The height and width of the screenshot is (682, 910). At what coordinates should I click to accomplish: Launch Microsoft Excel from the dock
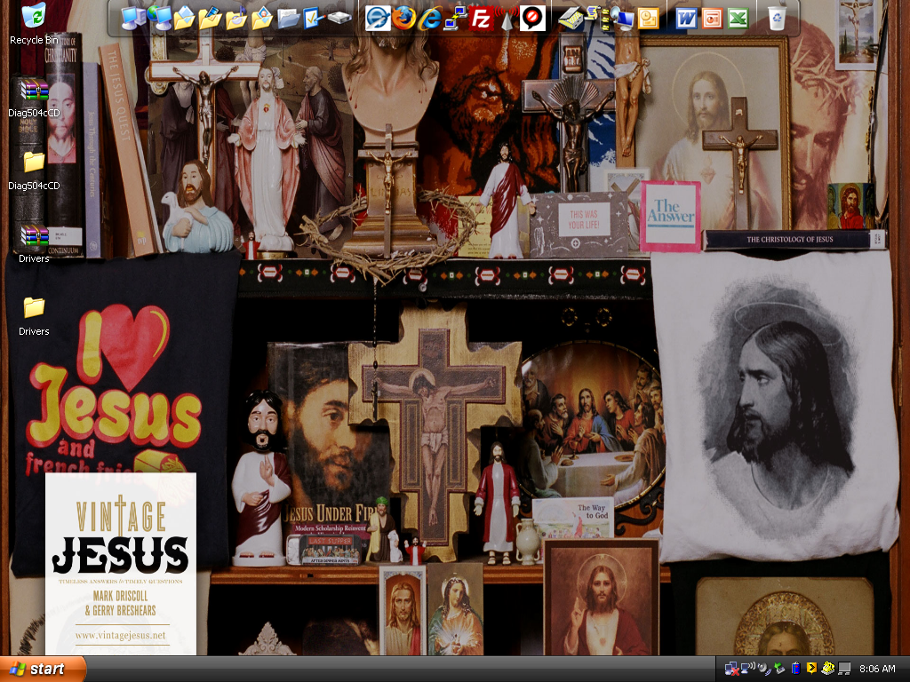click(x=738, y=18)
